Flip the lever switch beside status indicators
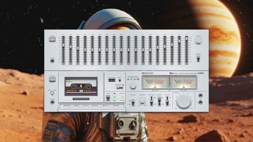This screenshot has width=253, height=142. pos(108,98)
